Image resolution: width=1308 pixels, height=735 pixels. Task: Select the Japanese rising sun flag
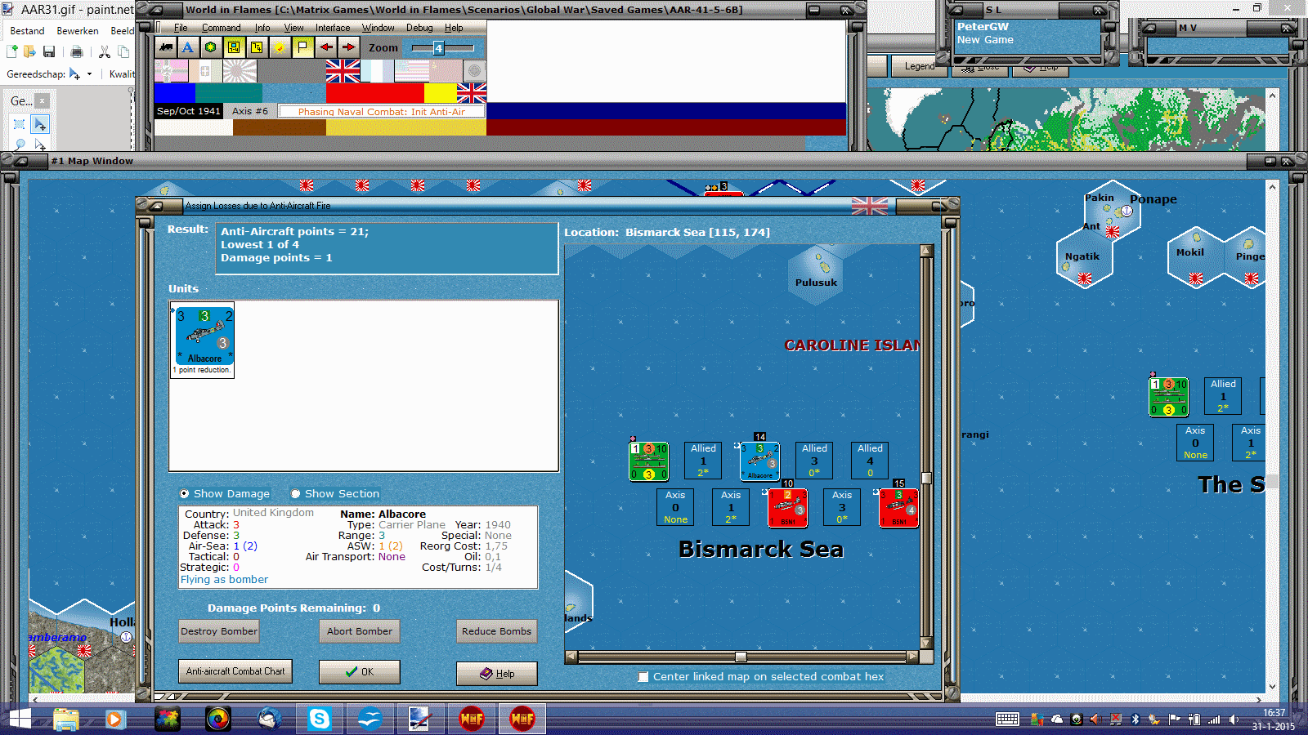pos(240,71)
